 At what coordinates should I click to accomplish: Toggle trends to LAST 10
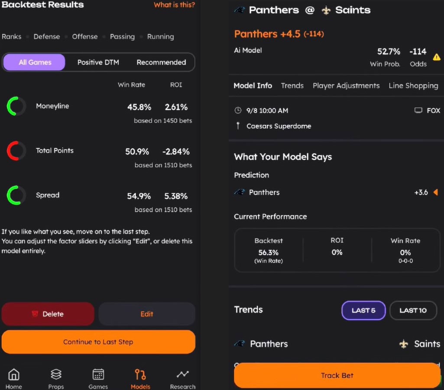pyautogui.click(x=413, y=310)
